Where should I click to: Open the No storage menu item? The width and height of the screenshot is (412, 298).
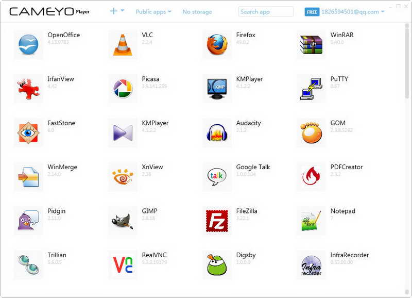click(197, 12)
